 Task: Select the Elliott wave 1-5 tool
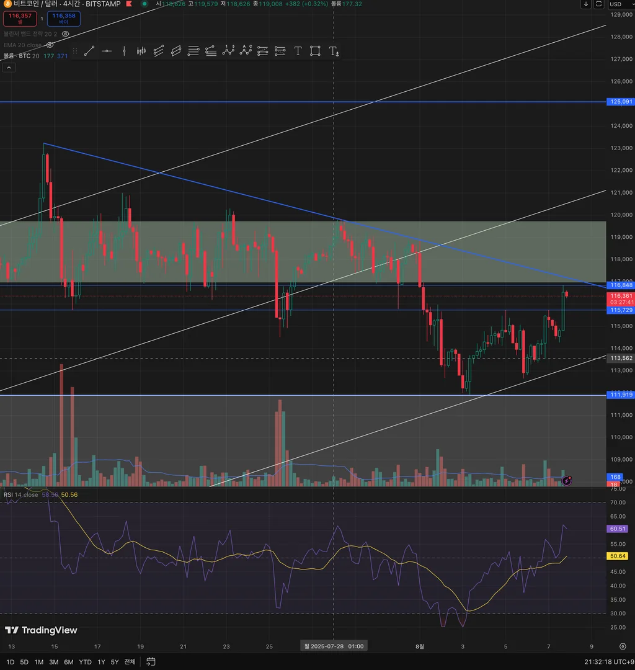(x=228, y=51)
